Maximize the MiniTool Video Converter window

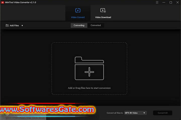171,2
